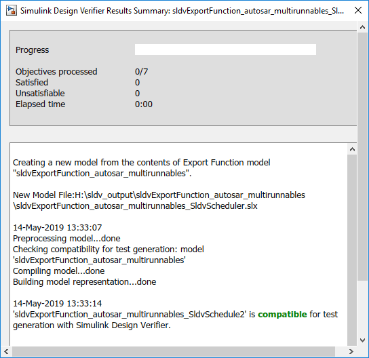
Task: Click horizontal scrollbar left arrow
Action: click(6, 352)
